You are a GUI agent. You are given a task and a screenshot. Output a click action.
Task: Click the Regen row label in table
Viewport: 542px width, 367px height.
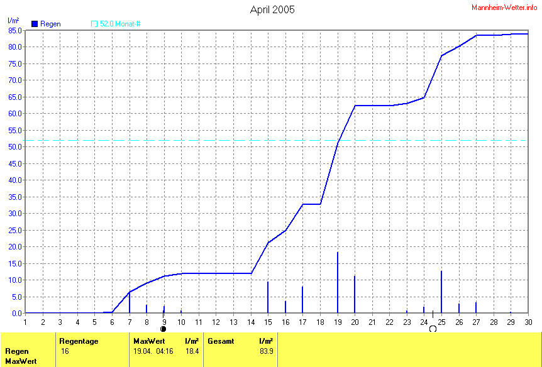click(16, 351)
